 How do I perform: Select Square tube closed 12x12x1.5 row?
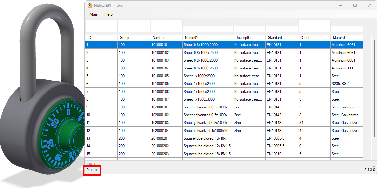208,146
